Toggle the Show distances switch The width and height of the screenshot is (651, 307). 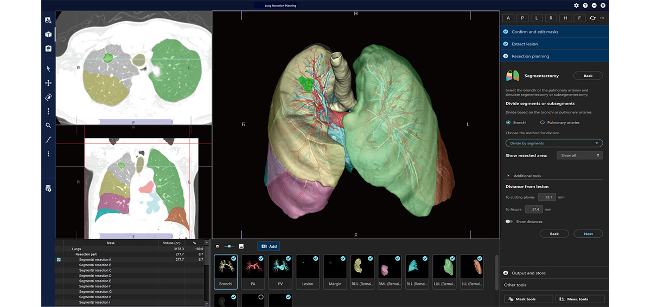(x=509, y=221)
